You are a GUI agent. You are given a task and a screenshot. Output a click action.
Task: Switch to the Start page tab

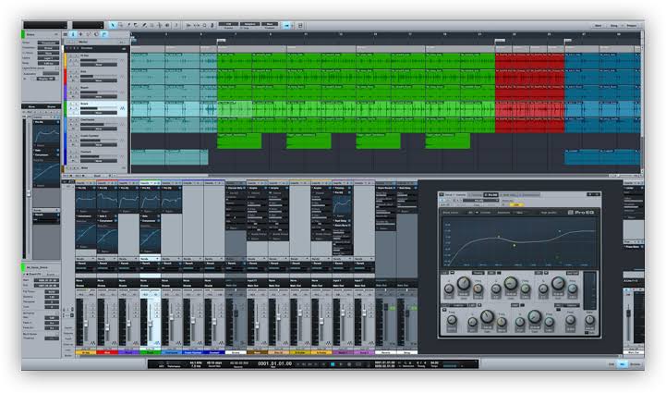598,26
